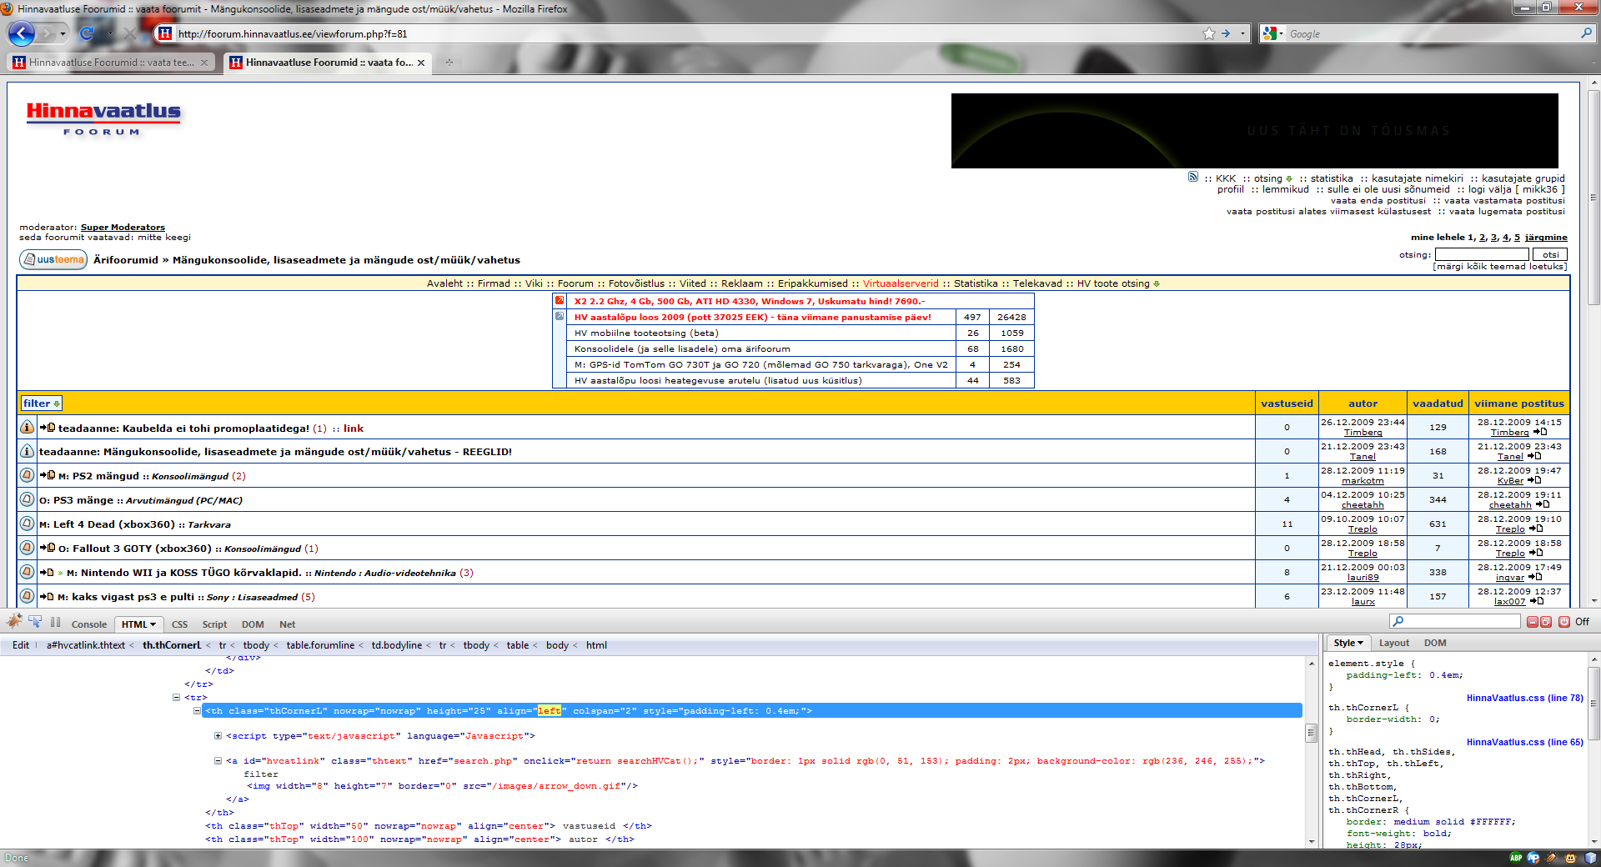Screen dimensions: 1601x867
Task: Open topic 'O: PS3 mänge'
Action: pos(76,500)
